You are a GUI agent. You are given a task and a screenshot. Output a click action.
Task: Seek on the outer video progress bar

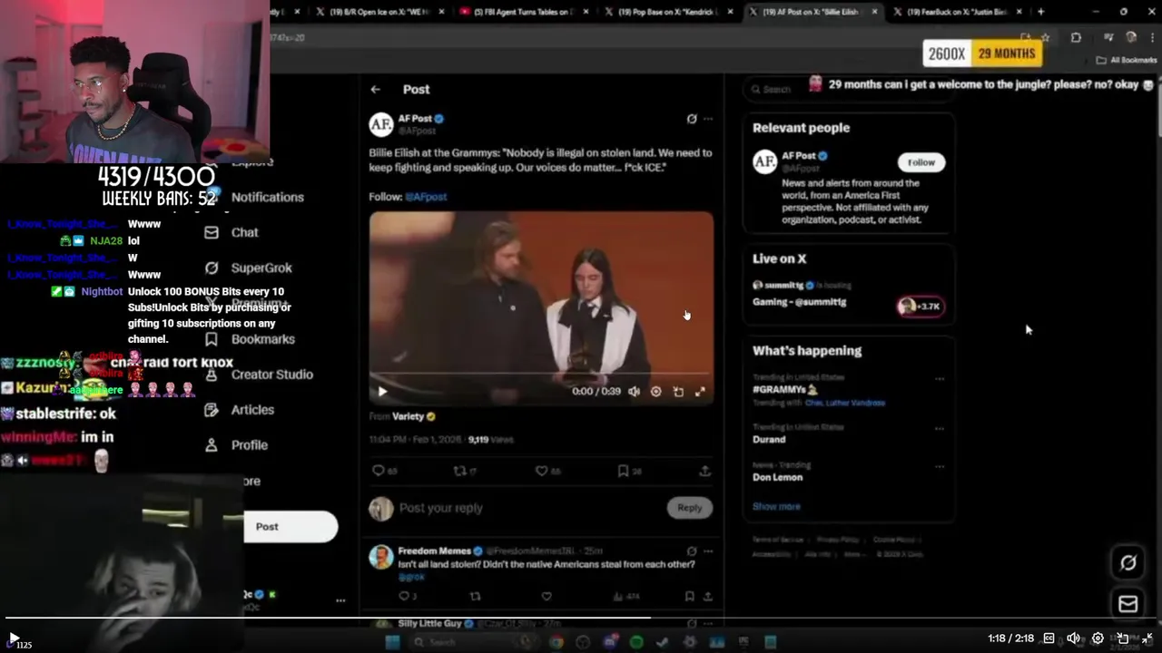[581, 619]
